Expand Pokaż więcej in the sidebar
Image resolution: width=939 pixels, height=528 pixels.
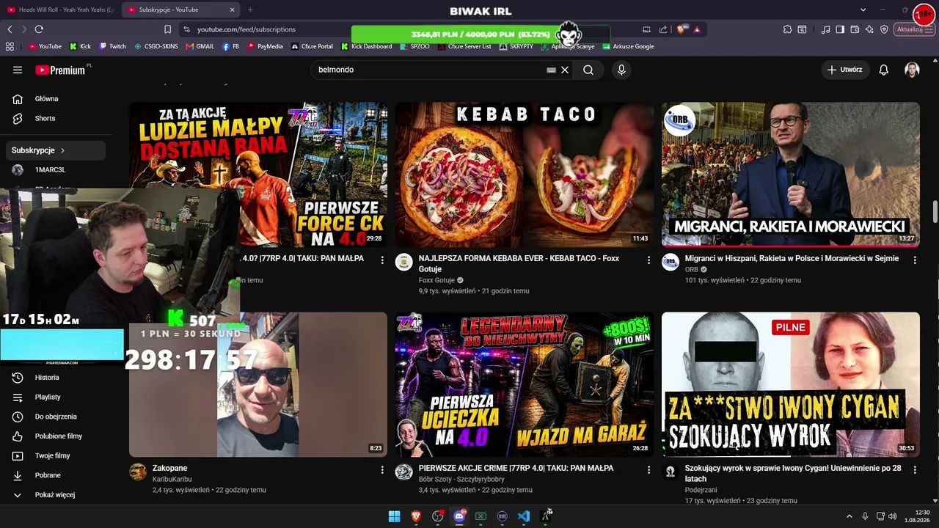pos(56,495)
